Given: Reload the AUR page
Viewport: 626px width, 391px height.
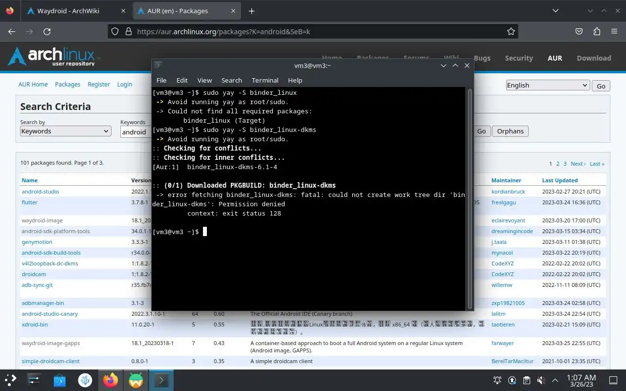Looking at the screenshot, I should pyautogui.click(x=47, y=31).
